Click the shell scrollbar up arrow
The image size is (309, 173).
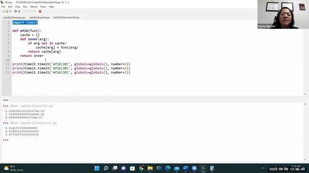coord(305,104)
